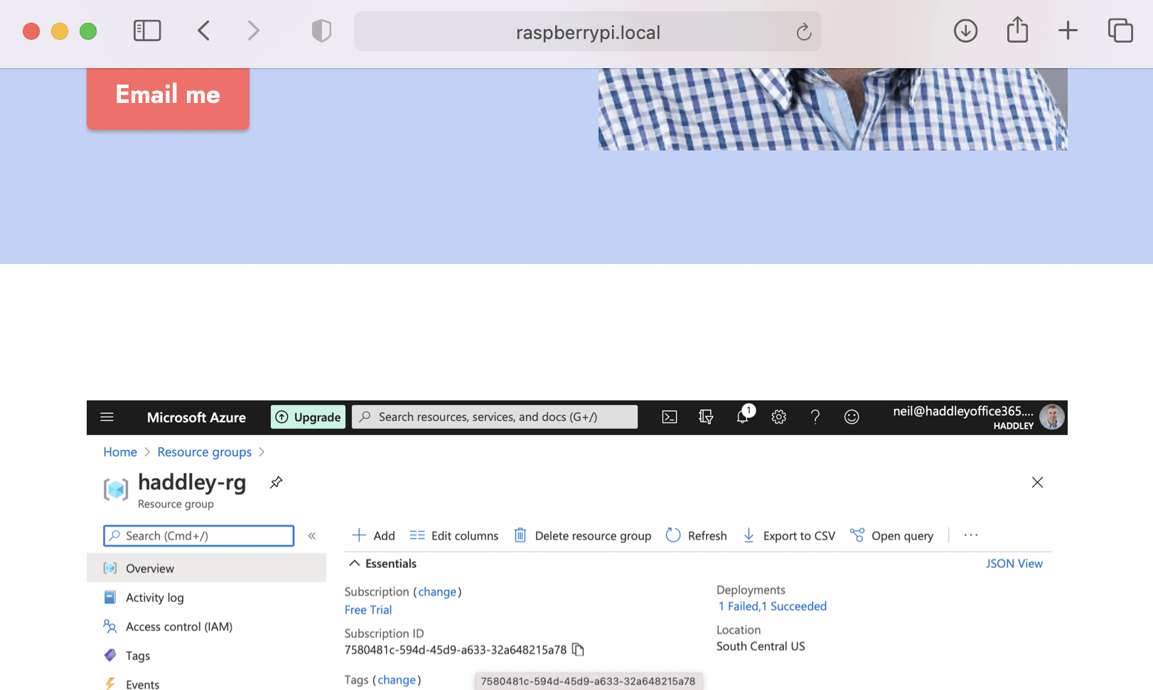Viewport: 1153px width, 690px height.
Task: Open the directory and subscription filter
Action: pos(706,417)
